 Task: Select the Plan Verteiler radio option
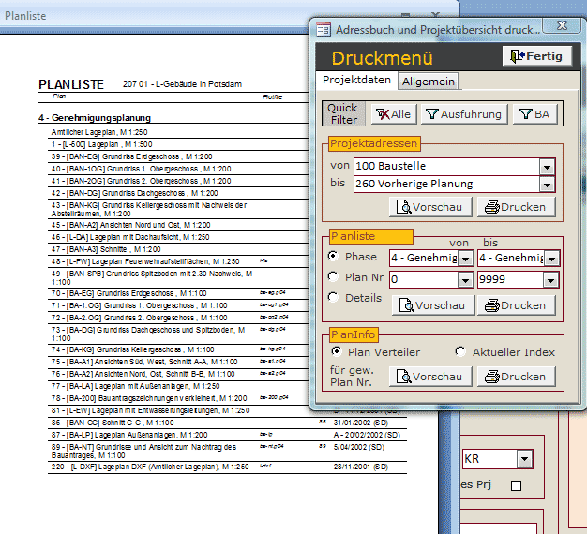337,351
